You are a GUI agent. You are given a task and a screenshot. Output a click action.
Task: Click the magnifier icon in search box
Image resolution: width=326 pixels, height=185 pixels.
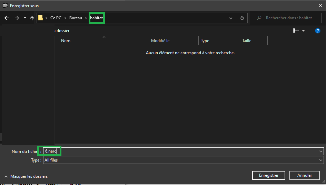(259, 18)
